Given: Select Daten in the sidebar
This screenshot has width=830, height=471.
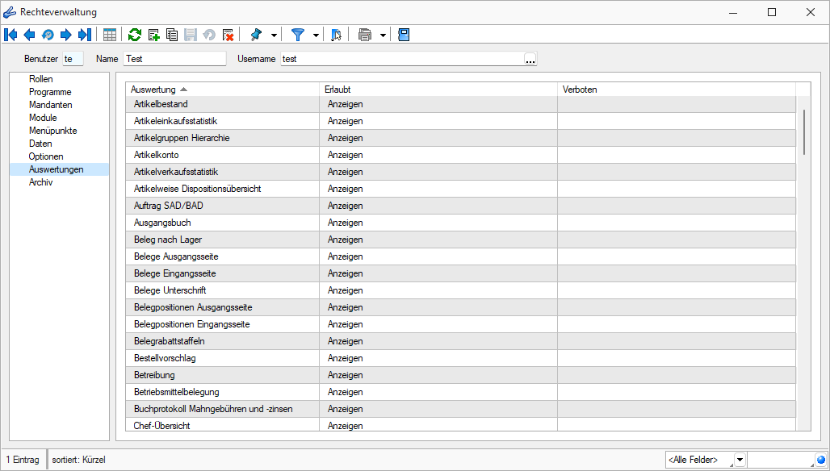Looking at the screenshot, I should click(40, 144).
